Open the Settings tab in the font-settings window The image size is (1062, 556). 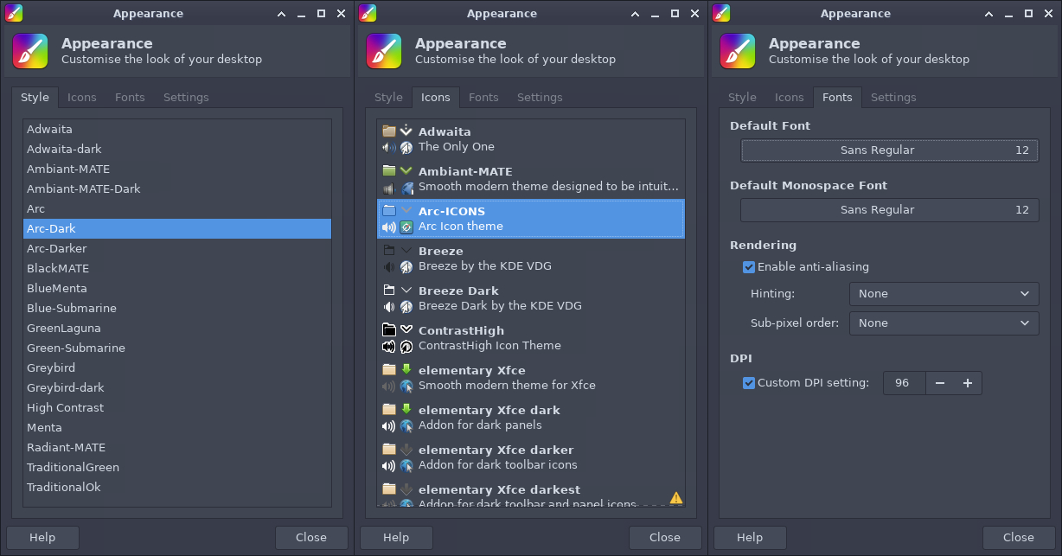point(893,98)
